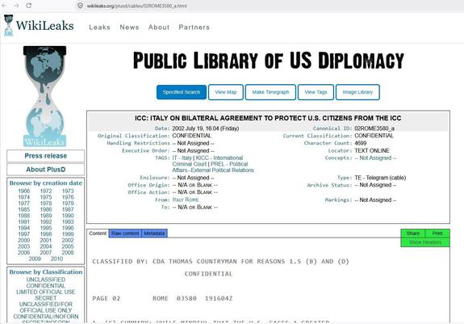
Task: Browse cables created in 2009
Action: pyautogui.click(x=35, y=259)
